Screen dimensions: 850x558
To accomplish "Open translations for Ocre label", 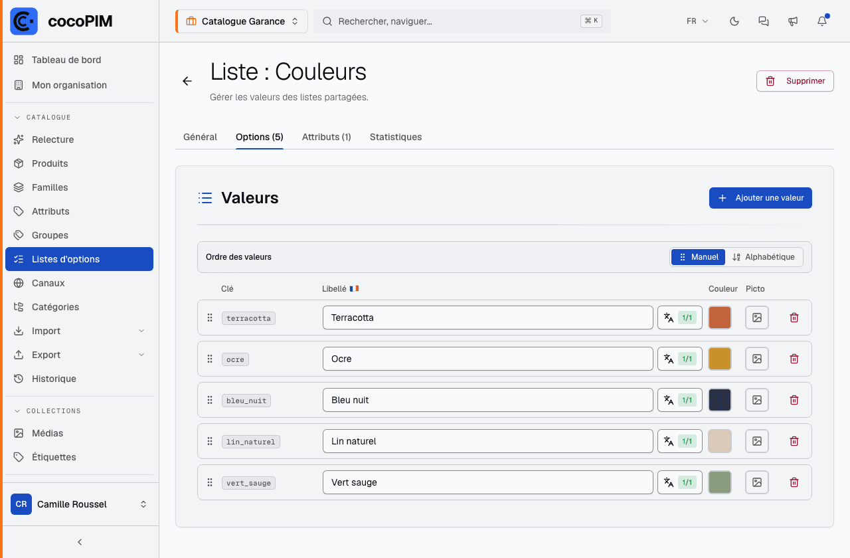I will pos(680,359).
